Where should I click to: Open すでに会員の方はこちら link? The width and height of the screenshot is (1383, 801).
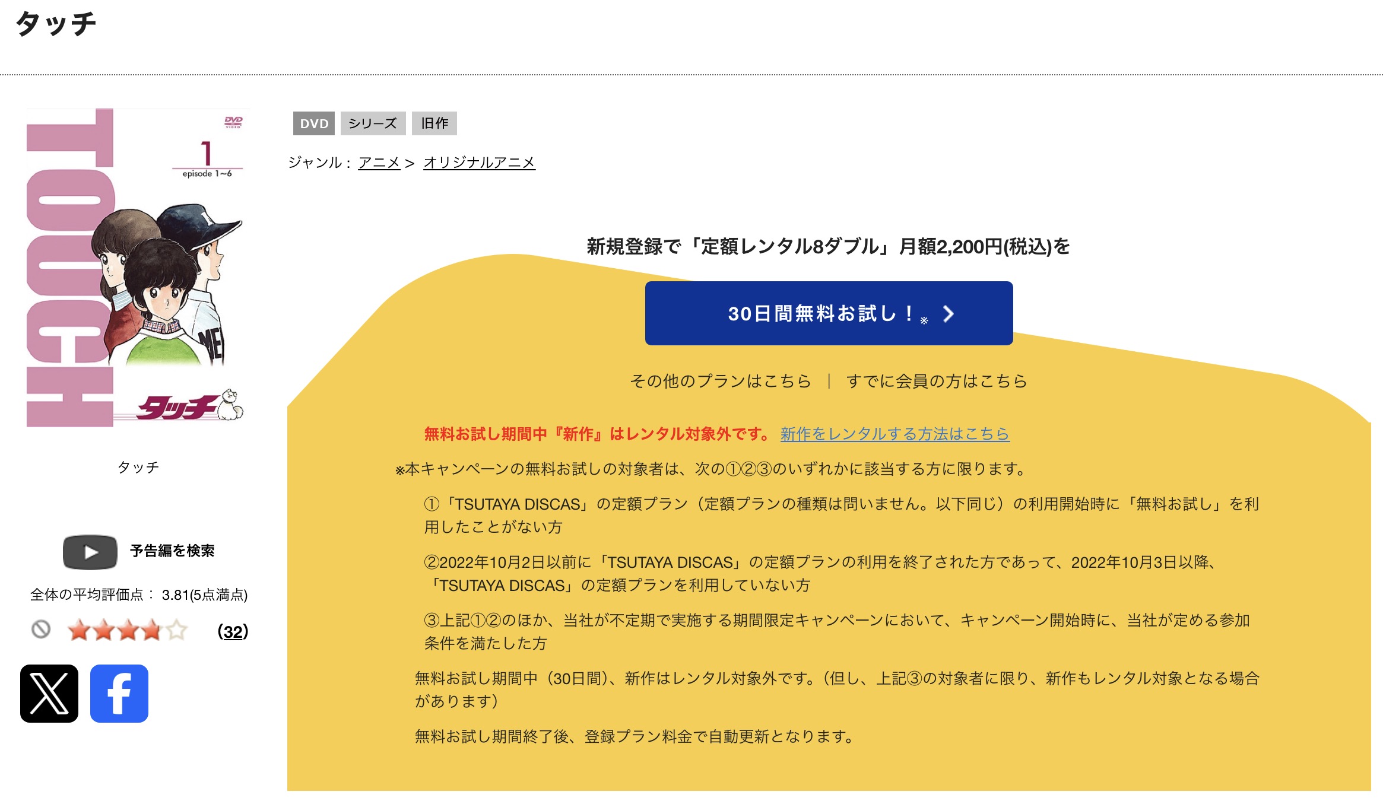coord(937,381)
